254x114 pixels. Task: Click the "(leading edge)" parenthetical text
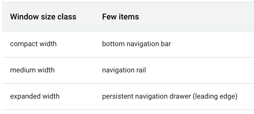coord(215,96)
